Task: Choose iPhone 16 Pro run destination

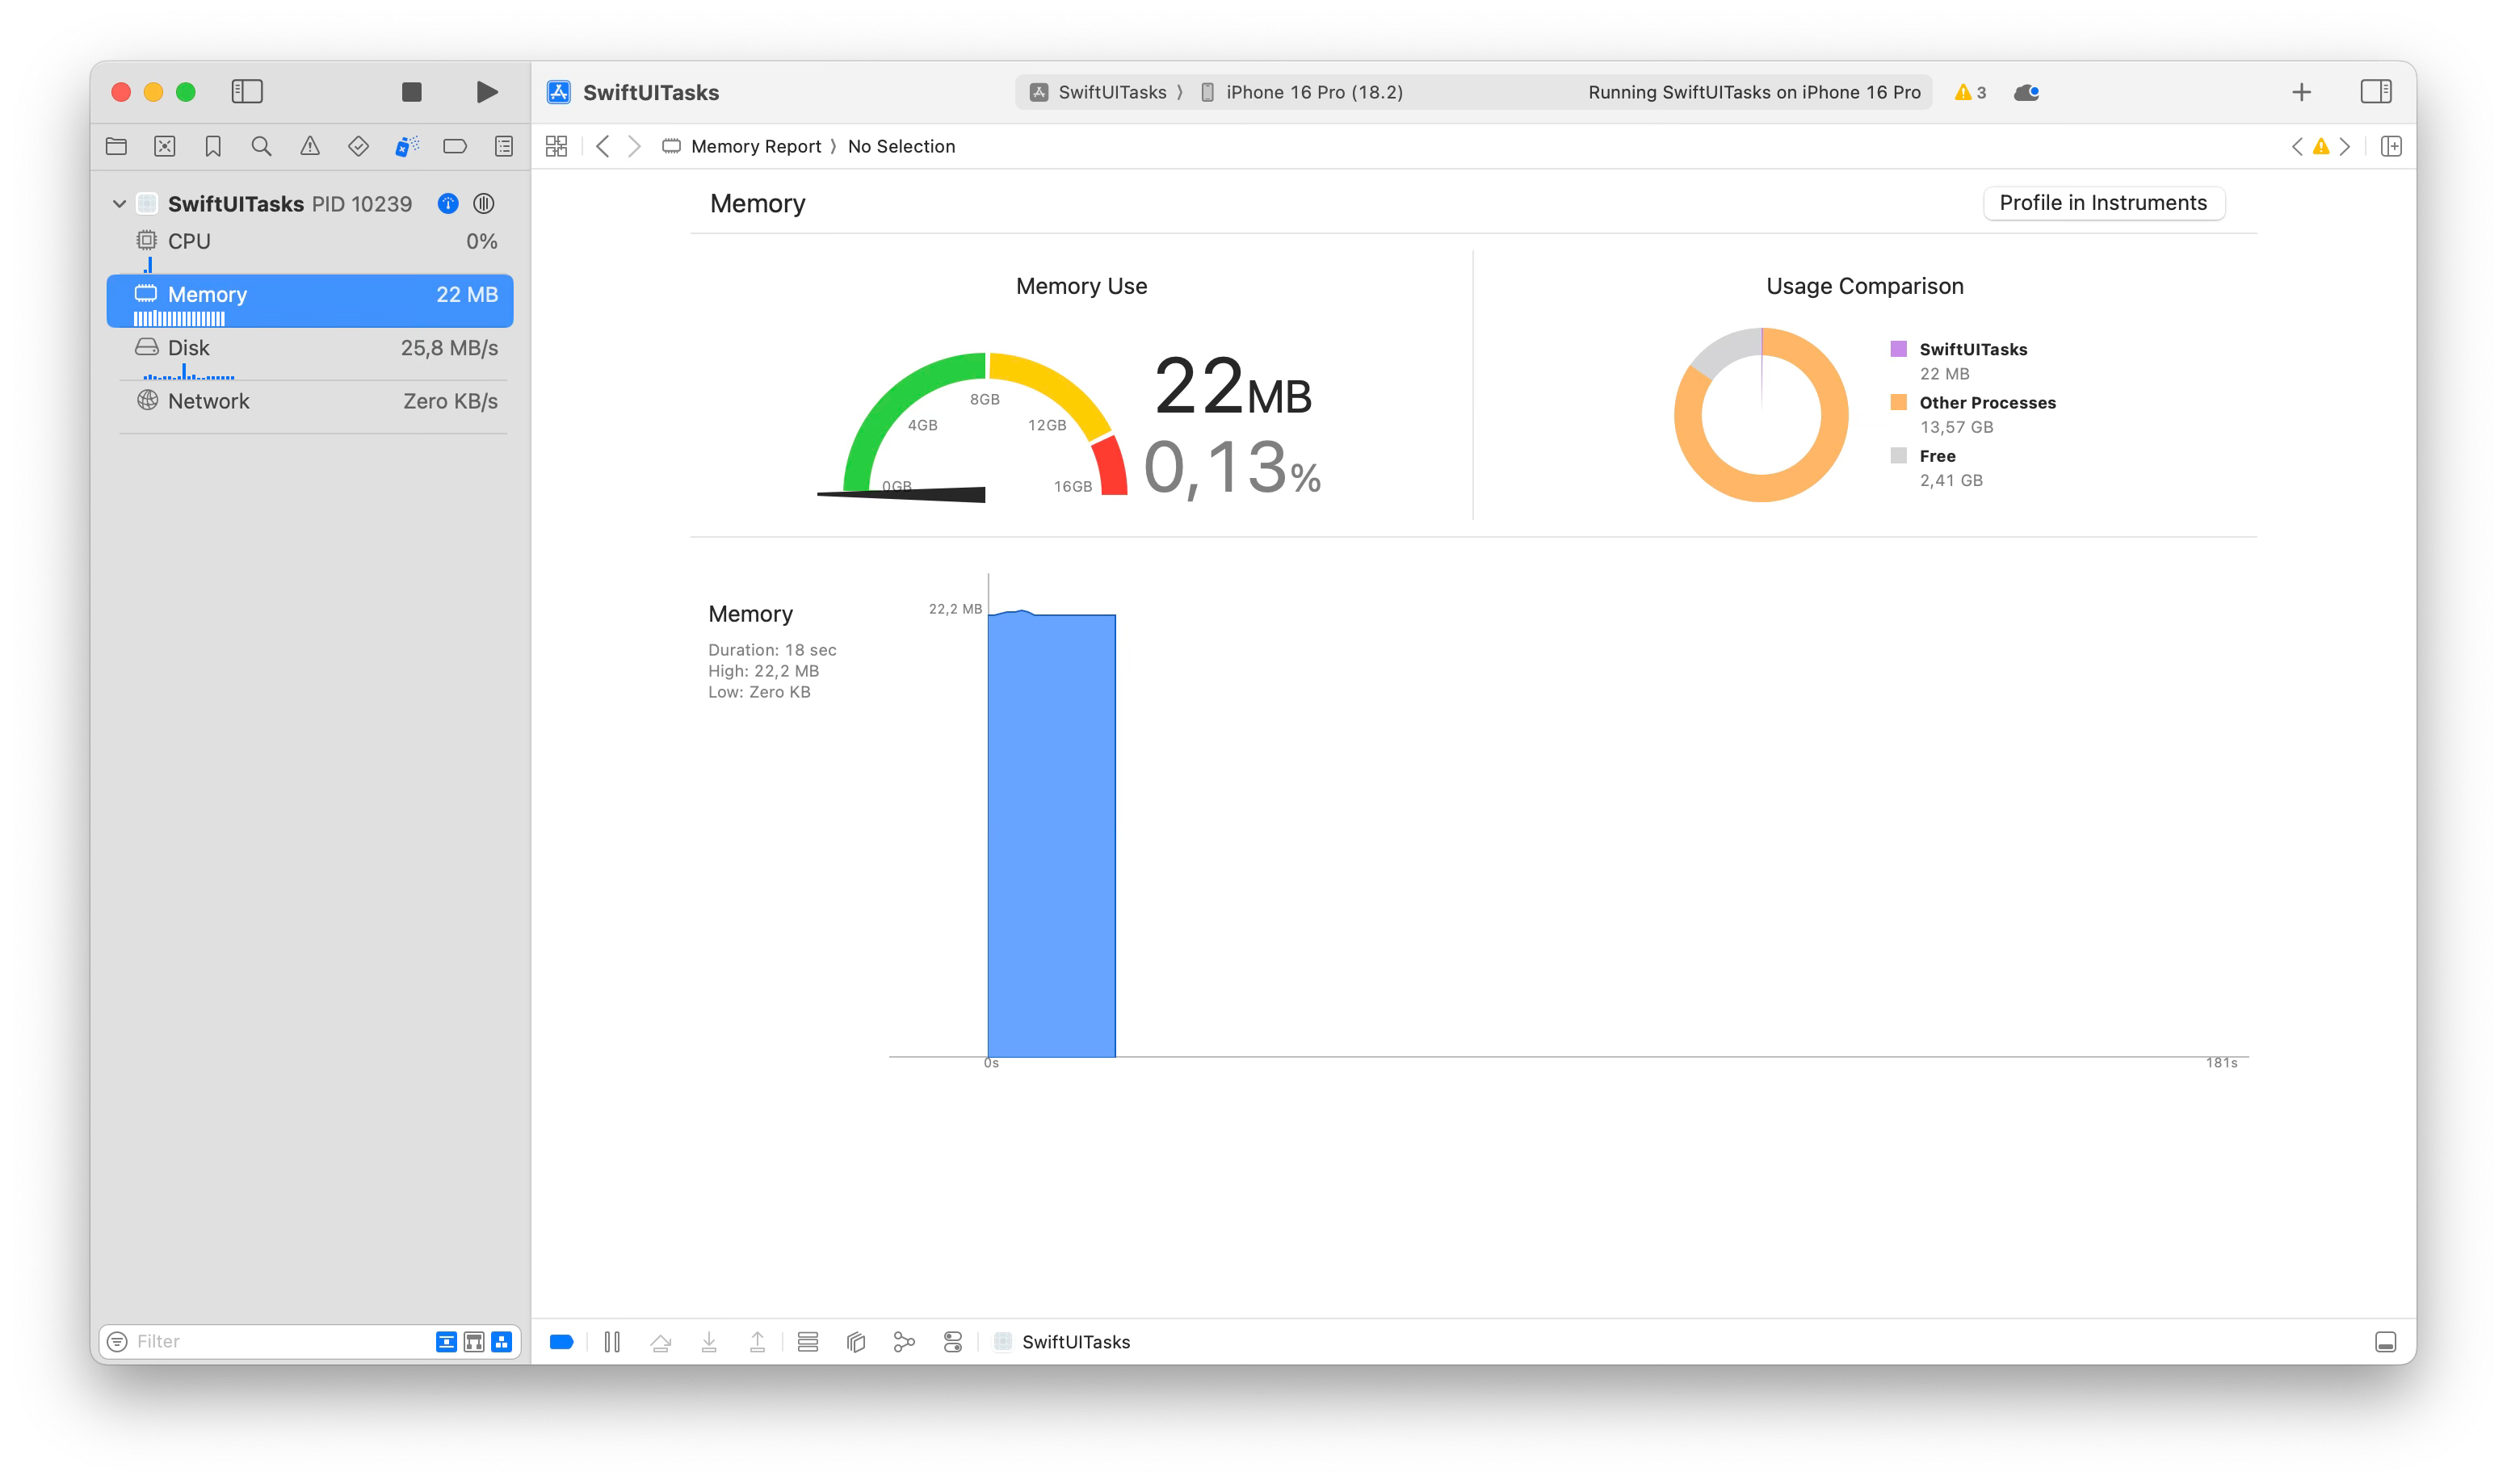Action: coord(1313,92)
